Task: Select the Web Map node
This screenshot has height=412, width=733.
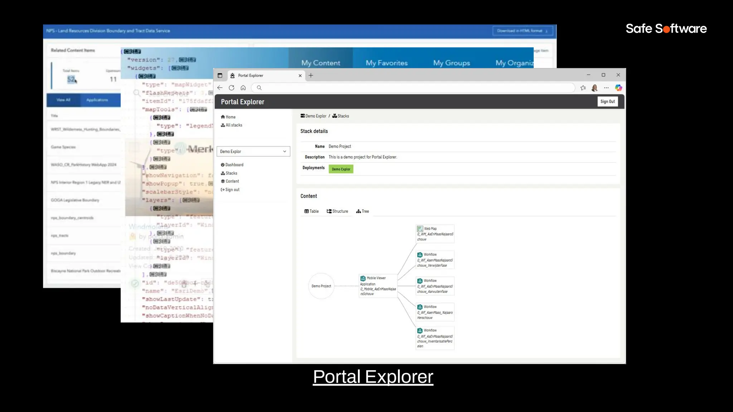Action: [x=435, y=234]
